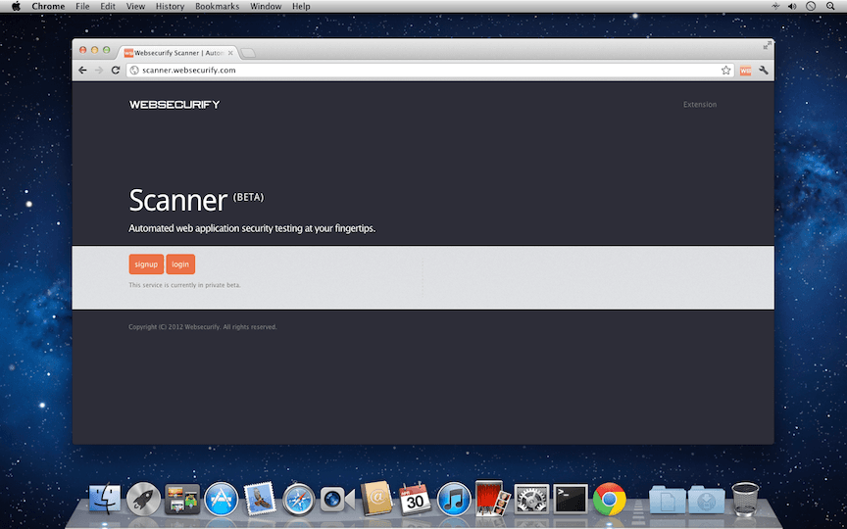This screenshot has height=529, width=847.
Task: Open the View menu
Action: point(135,7)
